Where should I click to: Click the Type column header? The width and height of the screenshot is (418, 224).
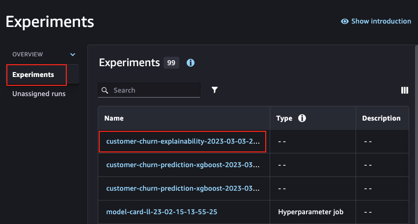click(x=284, y=119)
